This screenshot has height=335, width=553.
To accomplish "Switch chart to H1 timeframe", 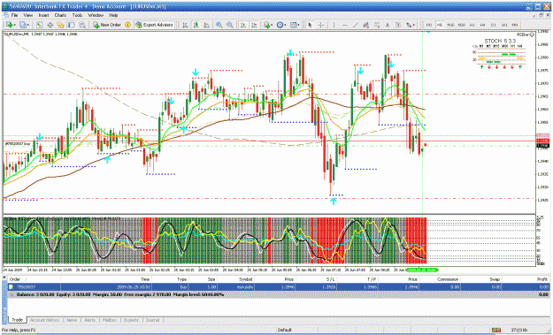I will 472,25.
